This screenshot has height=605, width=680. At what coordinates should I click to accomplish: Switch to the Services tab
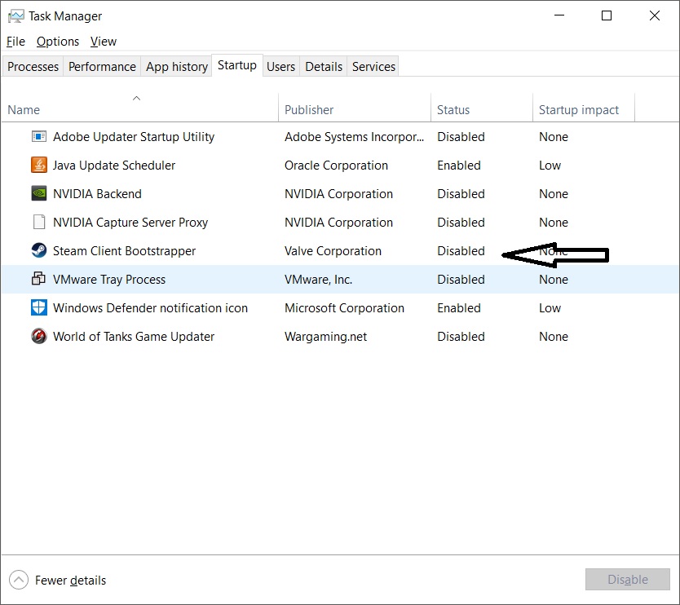tap(373, 67)
